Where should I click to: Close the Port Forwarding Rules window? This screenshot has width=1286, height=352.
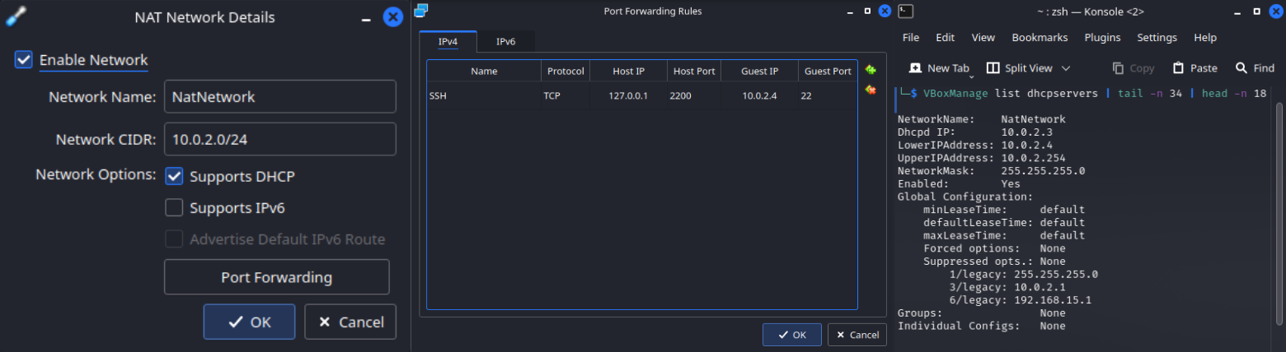(885, 12)
